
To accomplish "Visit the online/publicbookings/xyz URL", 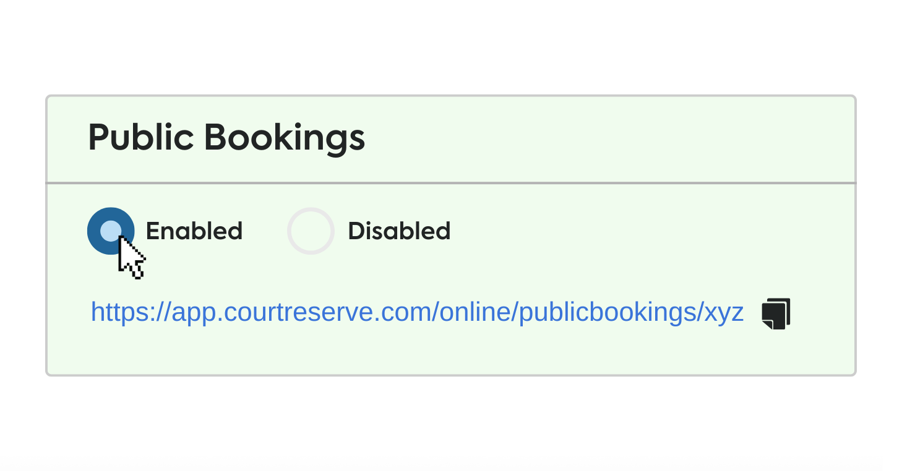I will pyautogui.click(x=416, y=313).
